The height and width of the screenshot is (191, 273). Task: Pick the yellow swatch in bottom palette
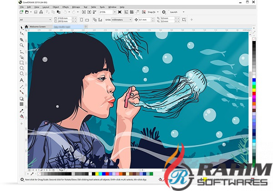click(x=97, y=174)
